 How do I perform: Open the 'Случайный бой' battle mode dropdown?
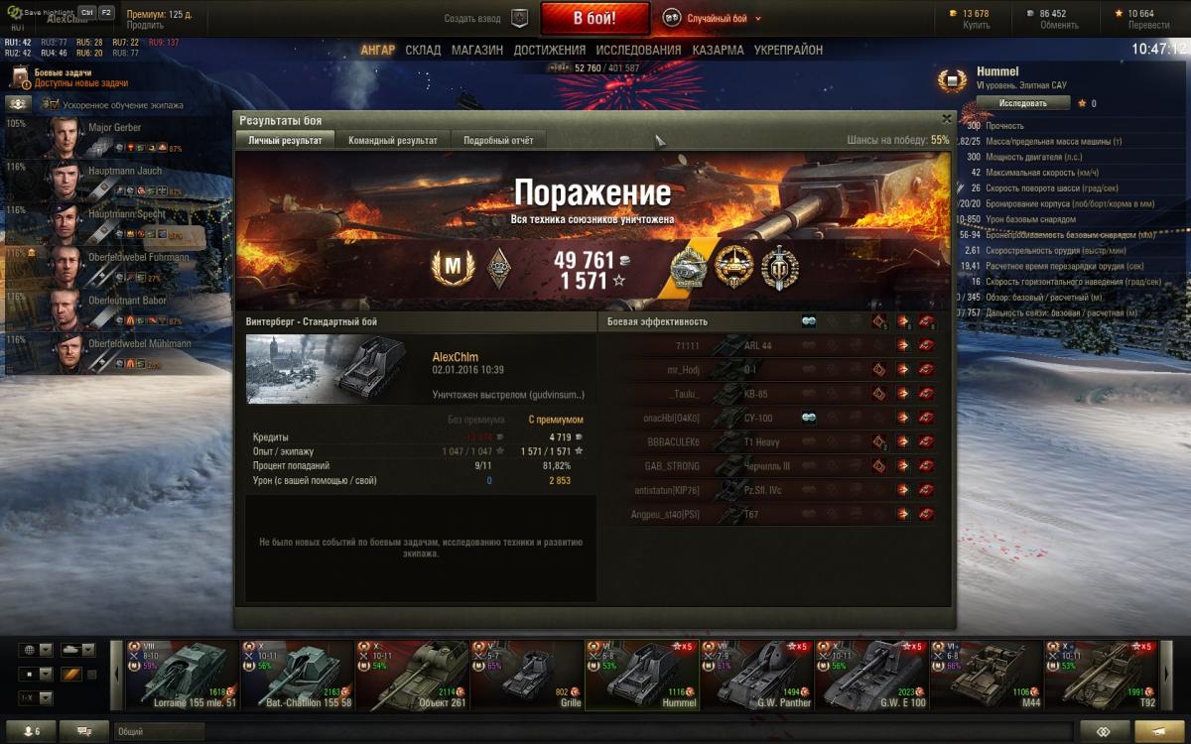click(x=712, y=18)
